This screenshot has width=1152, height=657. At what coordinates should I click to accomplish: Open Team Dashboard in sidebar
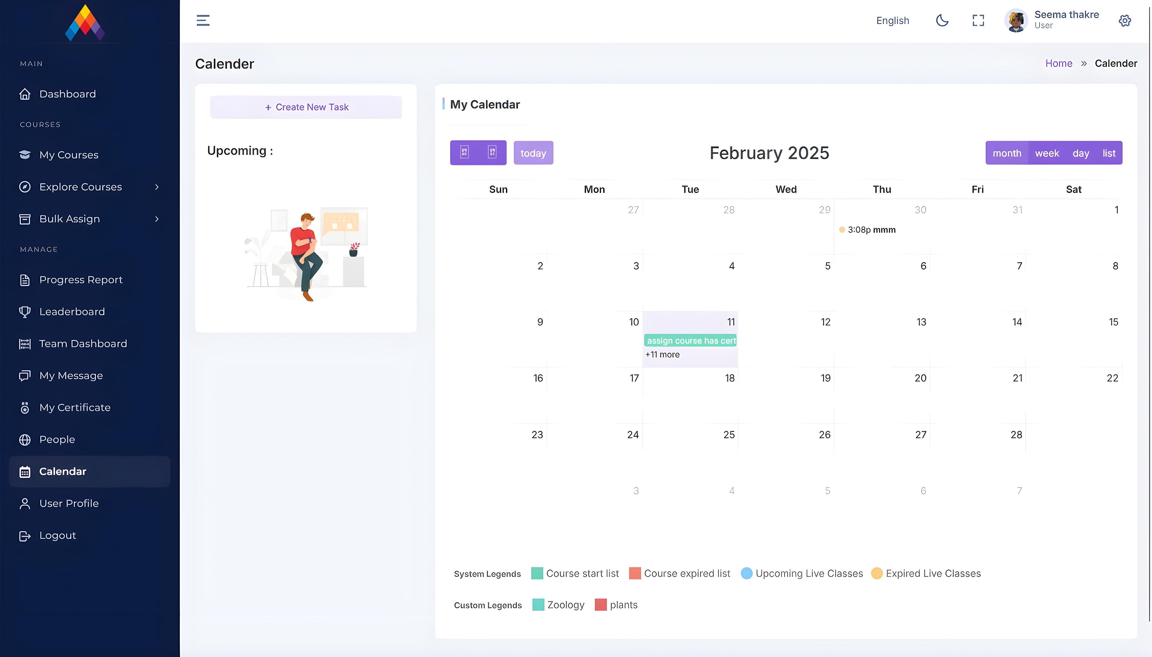pyautogui.click(x=83, y=344)
